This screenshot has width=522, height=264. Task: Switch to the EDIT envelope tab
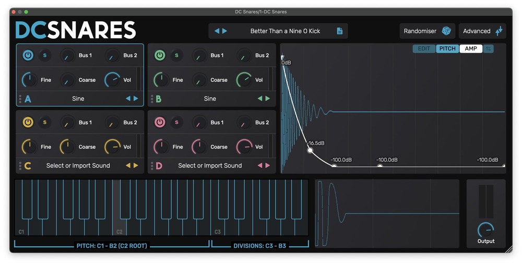click(x=424, y=49)
